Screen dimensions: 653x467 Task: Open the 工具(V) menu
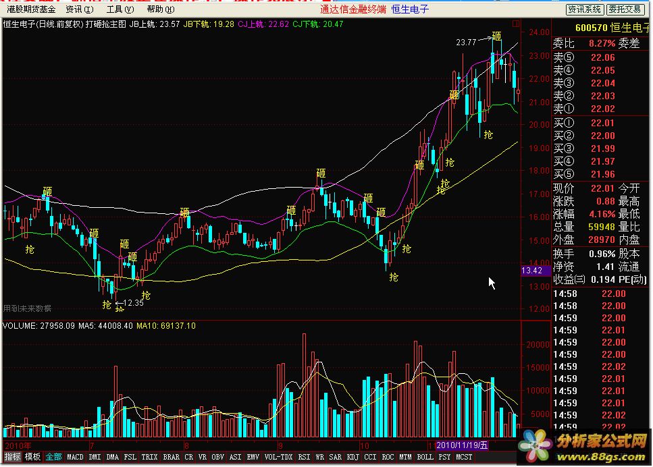[x=120, y=9]
